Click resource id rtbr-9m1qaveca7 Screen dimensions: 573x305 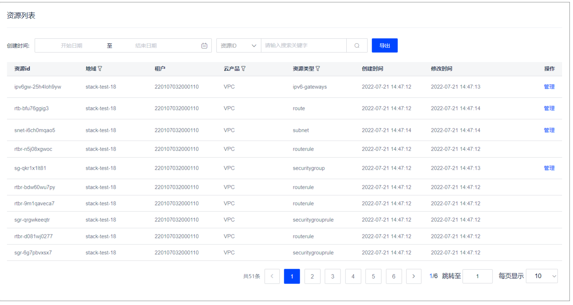point(34,204)
